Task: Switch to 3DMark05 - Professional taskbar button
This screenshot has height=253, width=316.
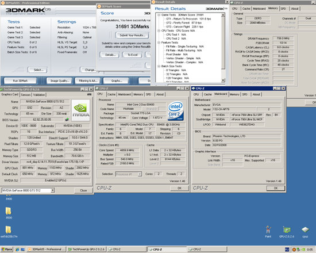Action: pos(47,250)
